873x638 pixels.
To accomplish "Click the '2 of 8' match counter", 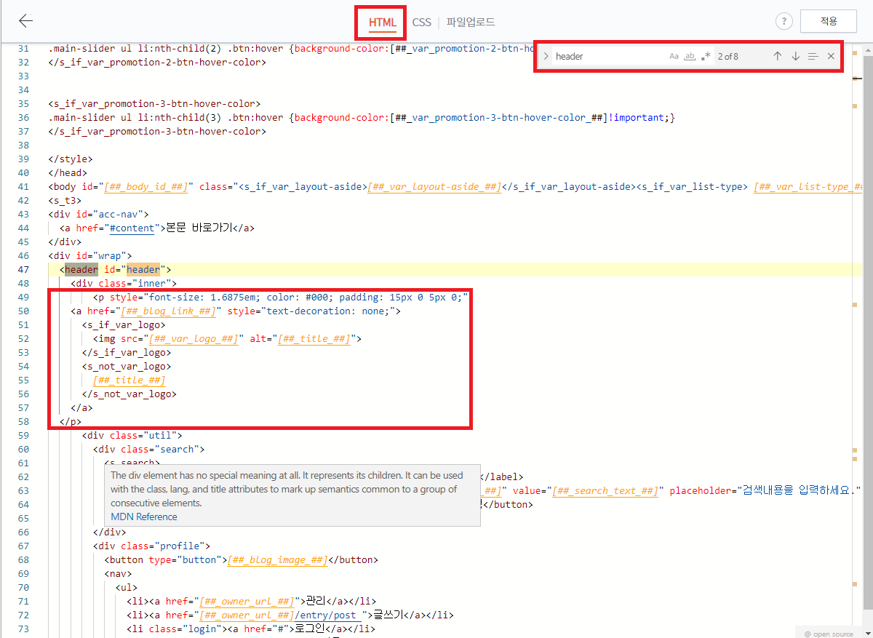I will (x=728, y=56).
